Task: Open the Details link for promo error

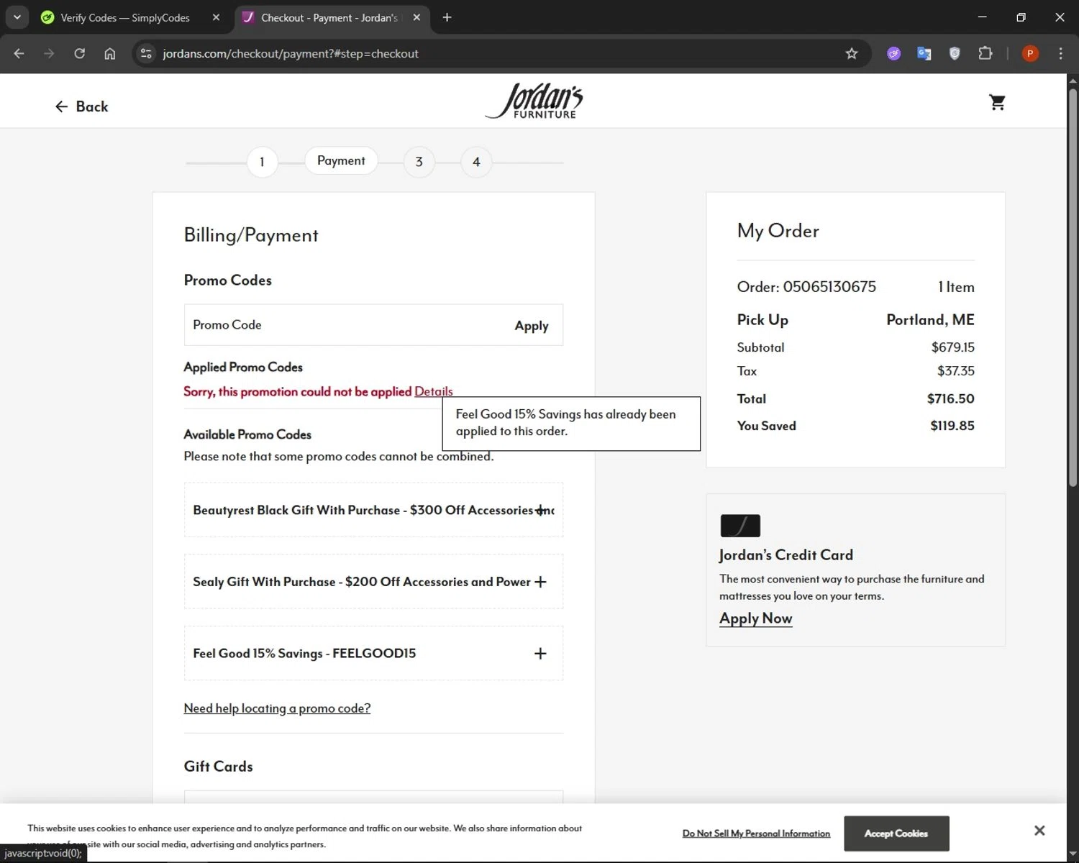Action: pos(434,391)
